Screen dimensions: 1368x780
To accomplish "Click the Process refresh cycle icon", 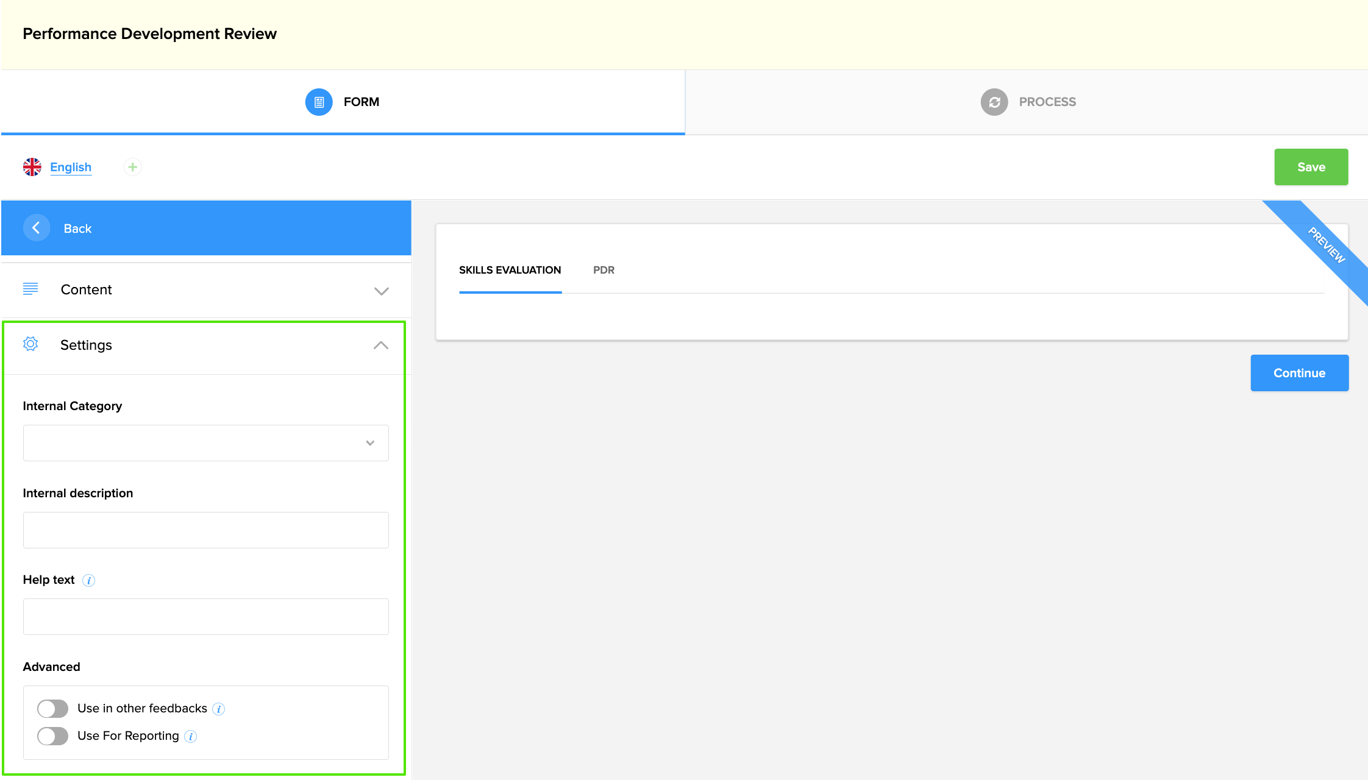I will (994, 102).
